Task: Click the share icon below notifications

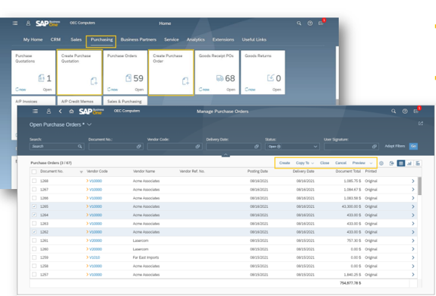Action: click(x=421, y=124)
